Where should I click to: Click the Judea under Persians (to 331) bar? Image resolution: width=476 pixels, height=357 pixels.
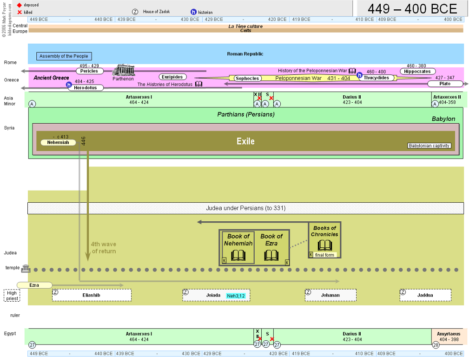point(245,208)
